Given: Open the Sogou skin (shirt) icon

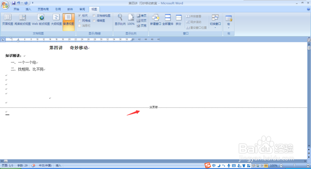Looking at the screenshot, I should click(244, 166).
